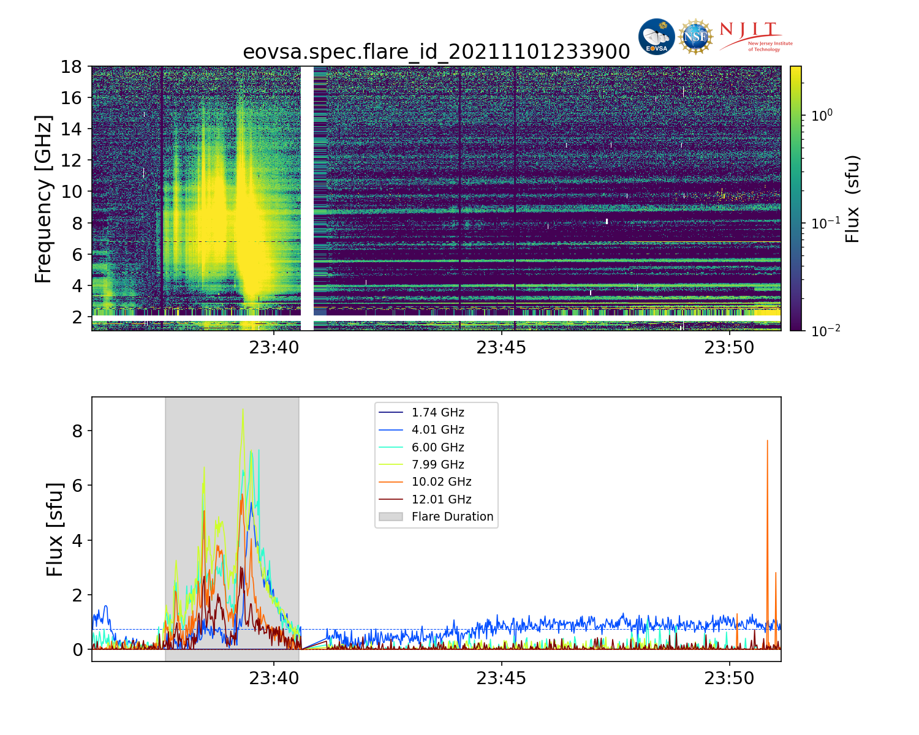Click the 7.99 GHz legend entry
Screen dimensions: 919x735
[x=437, y=465]
